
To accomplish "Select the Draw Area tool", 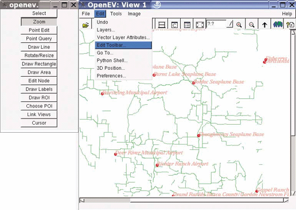I will pyautogui.click(x=39, y=72).
